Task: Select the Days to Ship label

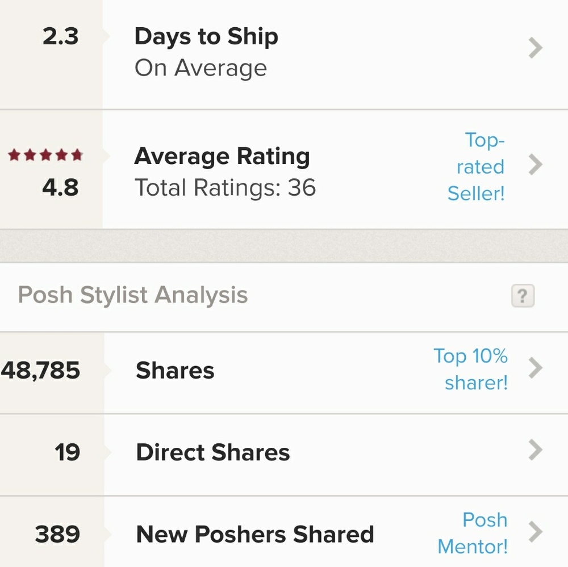Action: pyautogui.click(x=206, y=37)
